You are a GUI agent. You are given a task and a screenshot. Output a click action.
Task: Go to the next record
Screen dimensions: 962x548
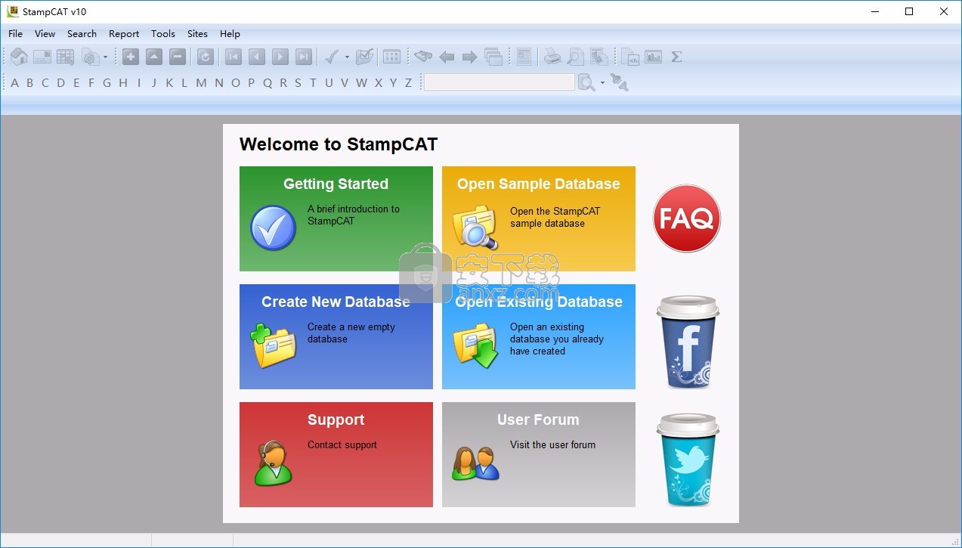click(280, 57)
